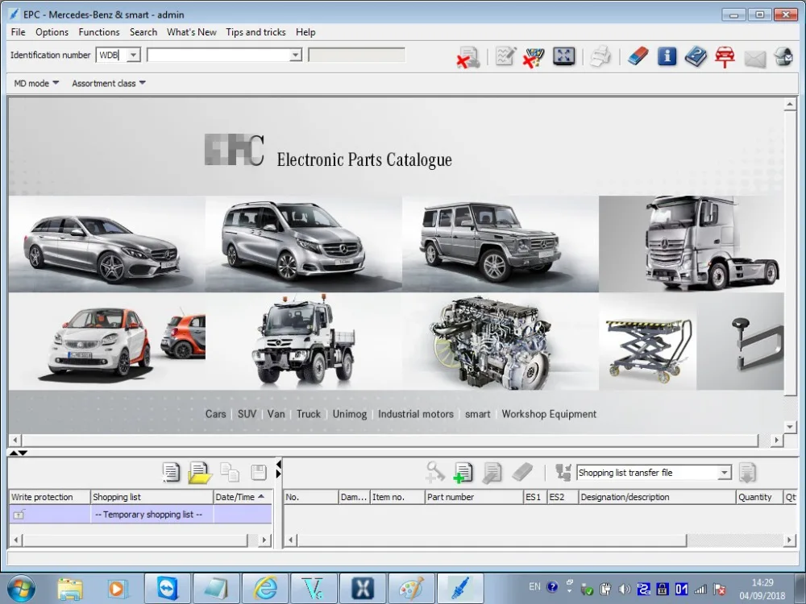Toggle write protection lock on temporary list
The height and width of the screenshot is (604, 806).
coord(19,514)
